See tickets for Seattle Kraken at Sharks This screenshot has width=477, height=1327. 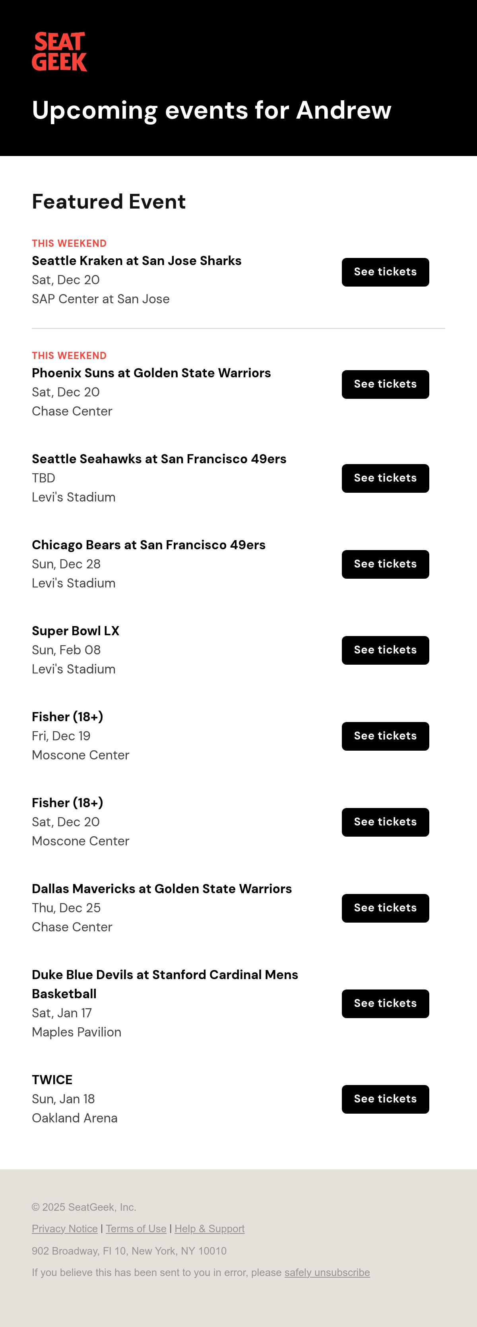(385, 272)
